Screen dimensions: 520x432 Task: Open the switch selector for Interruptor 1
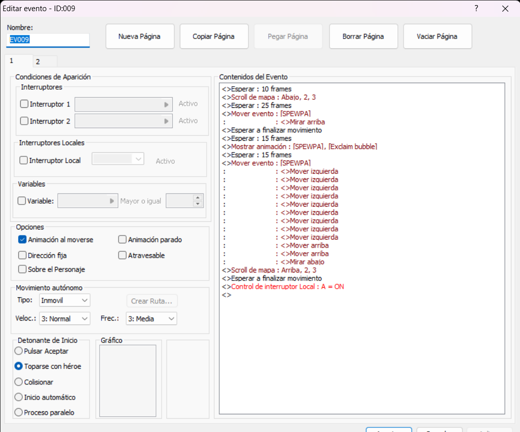(167, 104)
